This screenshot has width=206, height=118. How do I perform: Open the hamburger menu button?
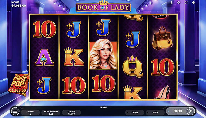click(15, 111)
